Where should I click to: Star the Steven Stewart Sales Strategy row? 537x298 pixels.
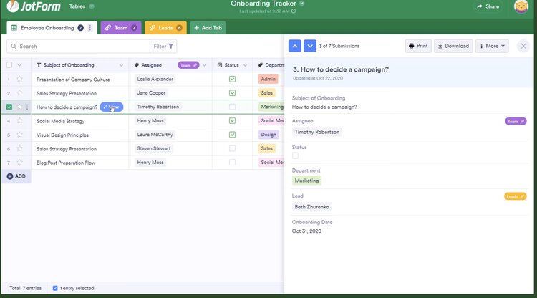click(x=20, y=149)
